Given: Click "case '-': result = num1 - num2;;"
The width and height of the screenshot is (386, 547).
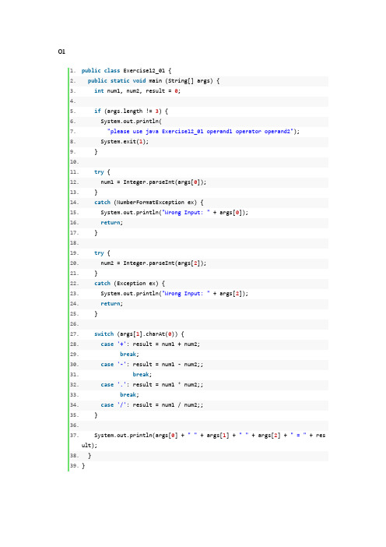Looking at the screenshot, I should click(152, 364).
